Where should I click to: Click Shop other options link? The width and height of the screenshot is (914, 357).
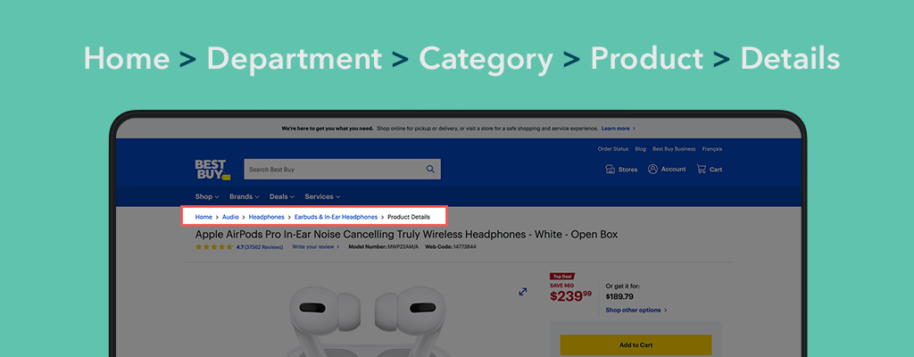pos(636,311)
